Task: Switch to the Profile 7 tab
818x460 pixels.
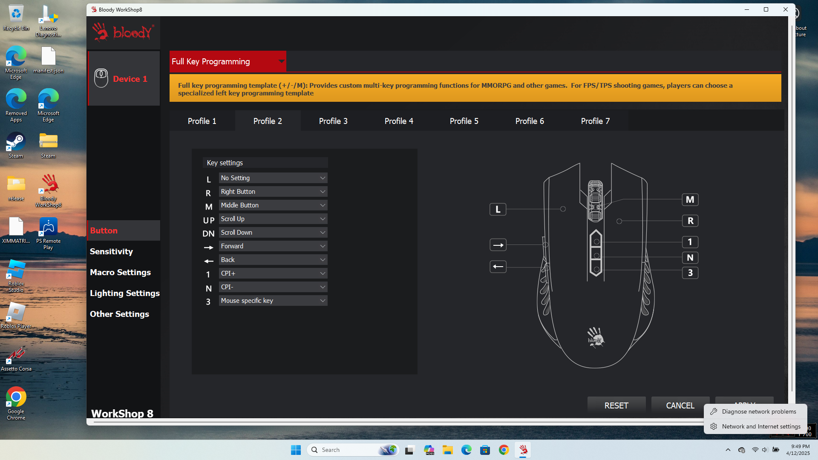Action: click(595, 121)
